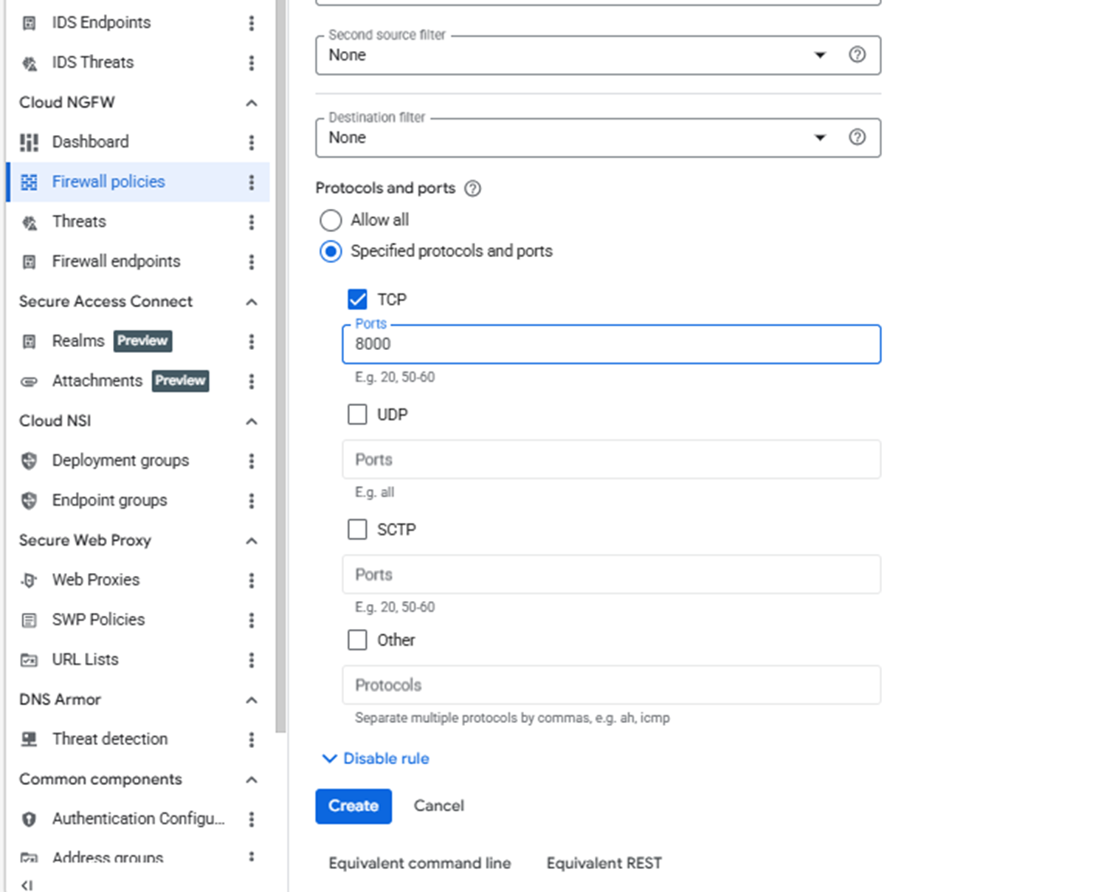Enable the UDP checkbox
The height and width of the screenshot is (892, 1107).
tap(357, 414)
